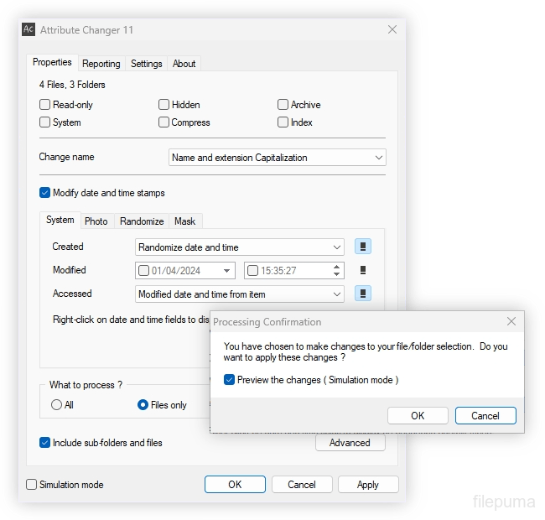Click the icon button beside Created dropdown

tap(363, 247)
